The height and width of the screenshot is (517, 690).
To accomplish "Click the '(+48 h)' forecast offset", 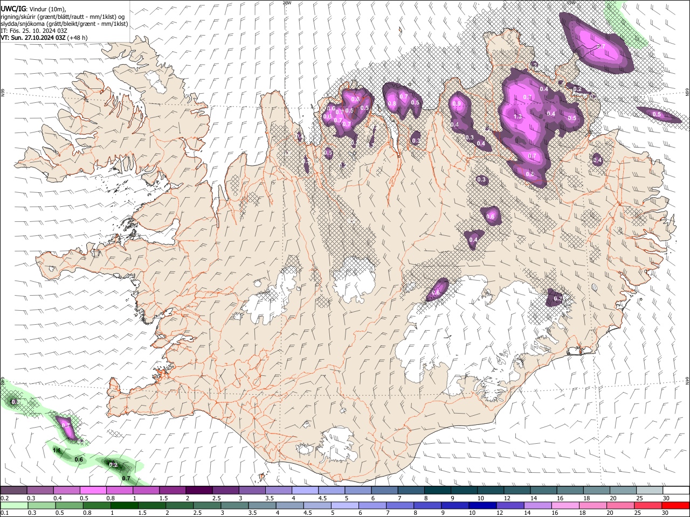I will point(78,38).
